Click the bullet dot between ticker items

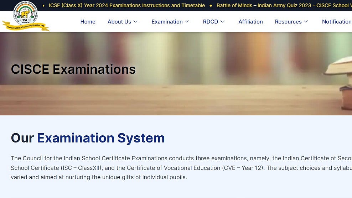[211, 5]
